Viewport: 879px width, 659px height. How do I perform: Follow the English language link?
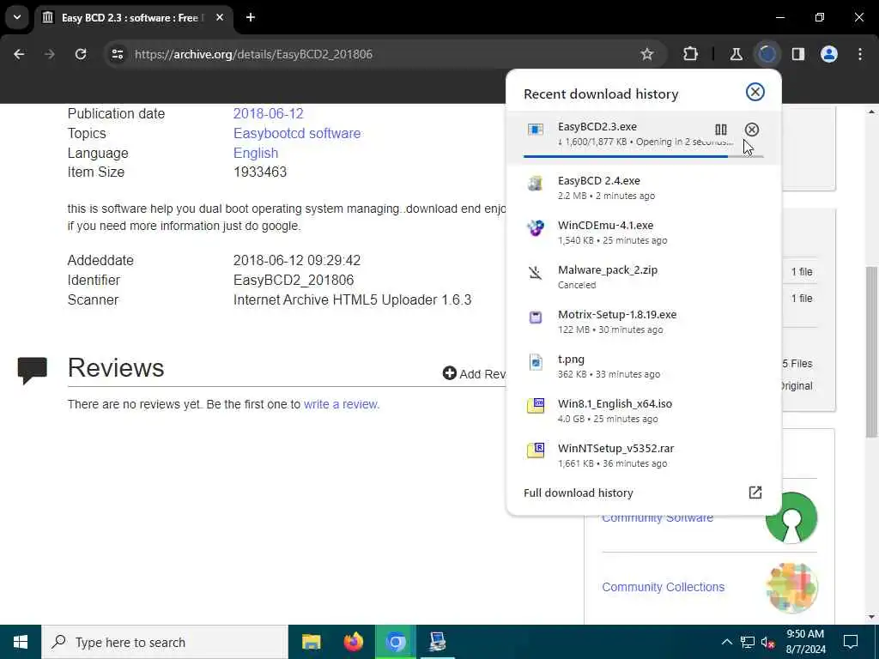pyautogui.click(x=256, y=153)
